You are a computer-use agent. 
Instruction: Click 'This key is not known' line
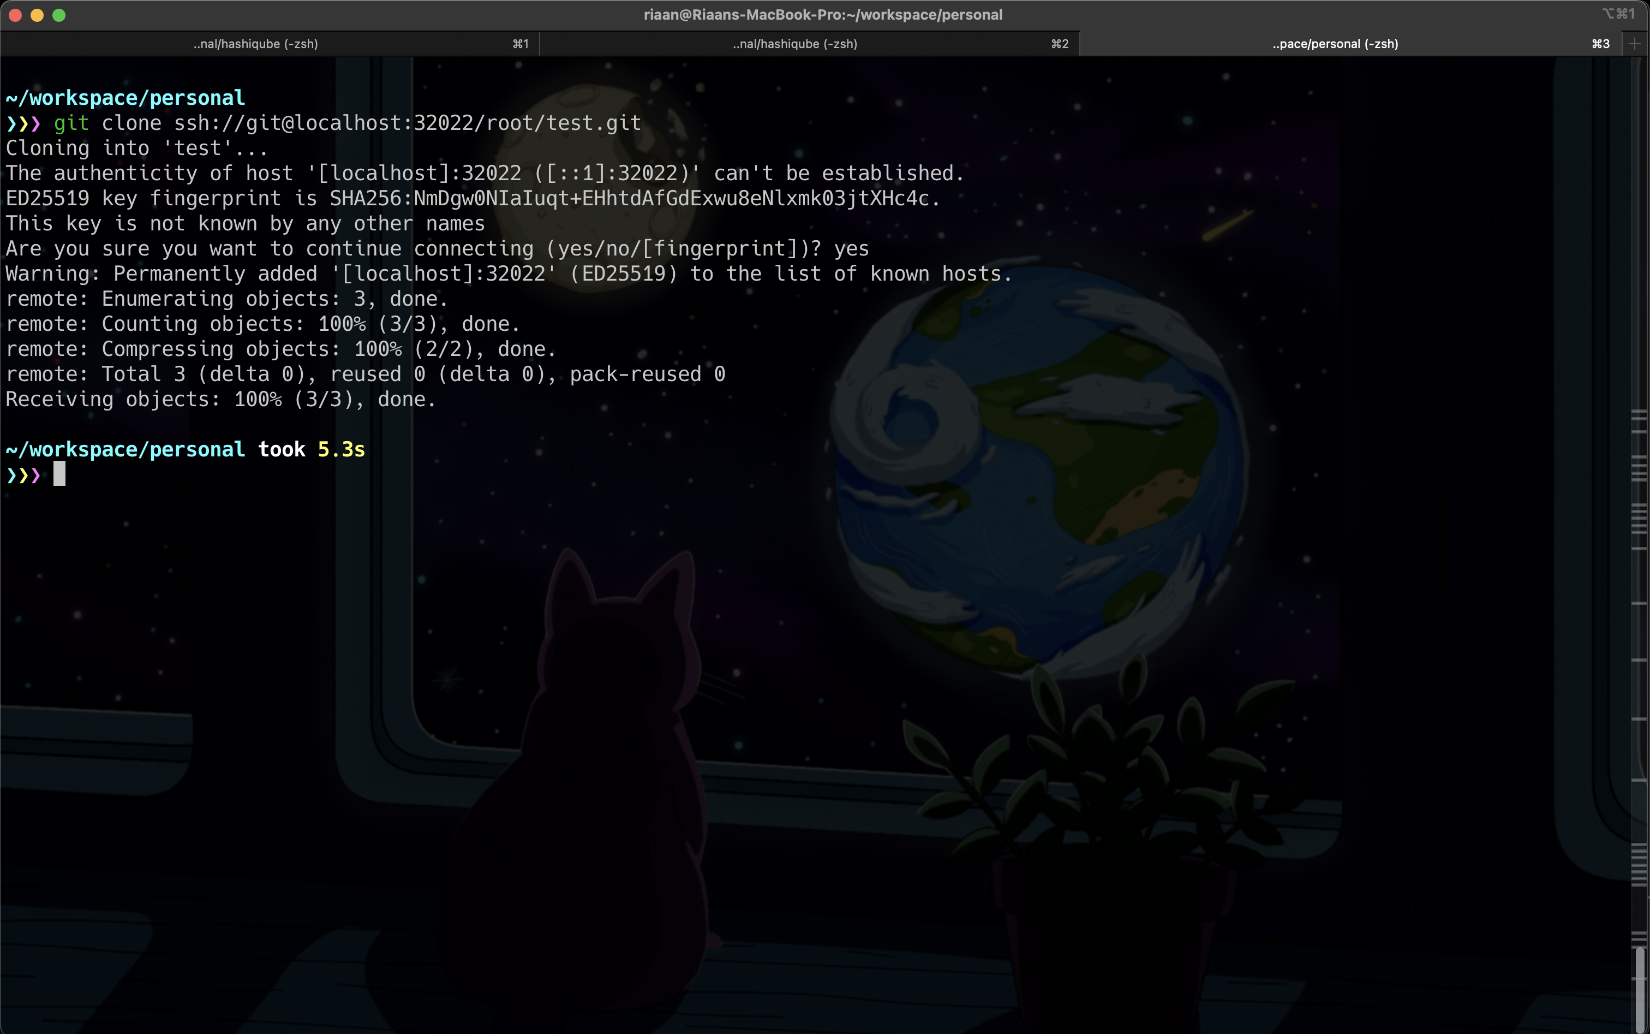click(246, 224)
